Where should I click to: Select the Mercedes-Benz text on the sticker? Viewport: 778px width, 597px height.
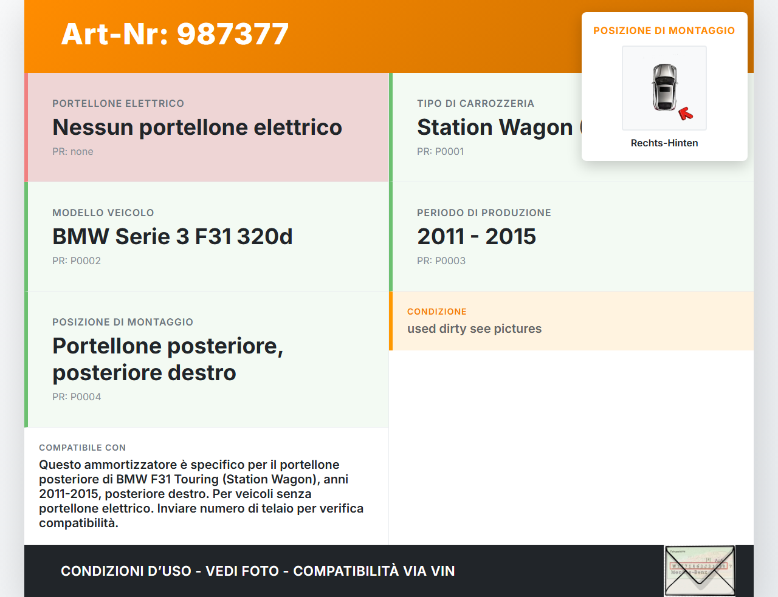coord(689,572)
